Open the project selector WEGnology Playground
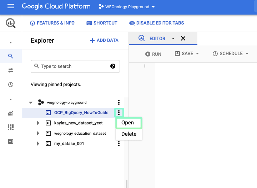 (x=127, y=7)
